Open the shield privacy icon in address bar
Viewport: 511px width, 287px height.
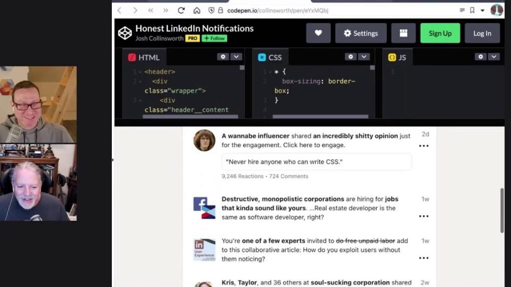point(212,10)
